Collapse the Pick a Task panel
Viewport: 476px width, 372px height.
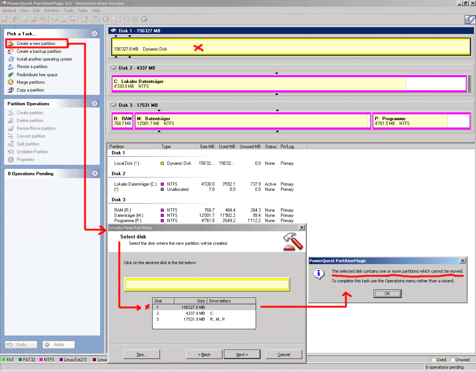pos(95,33)
